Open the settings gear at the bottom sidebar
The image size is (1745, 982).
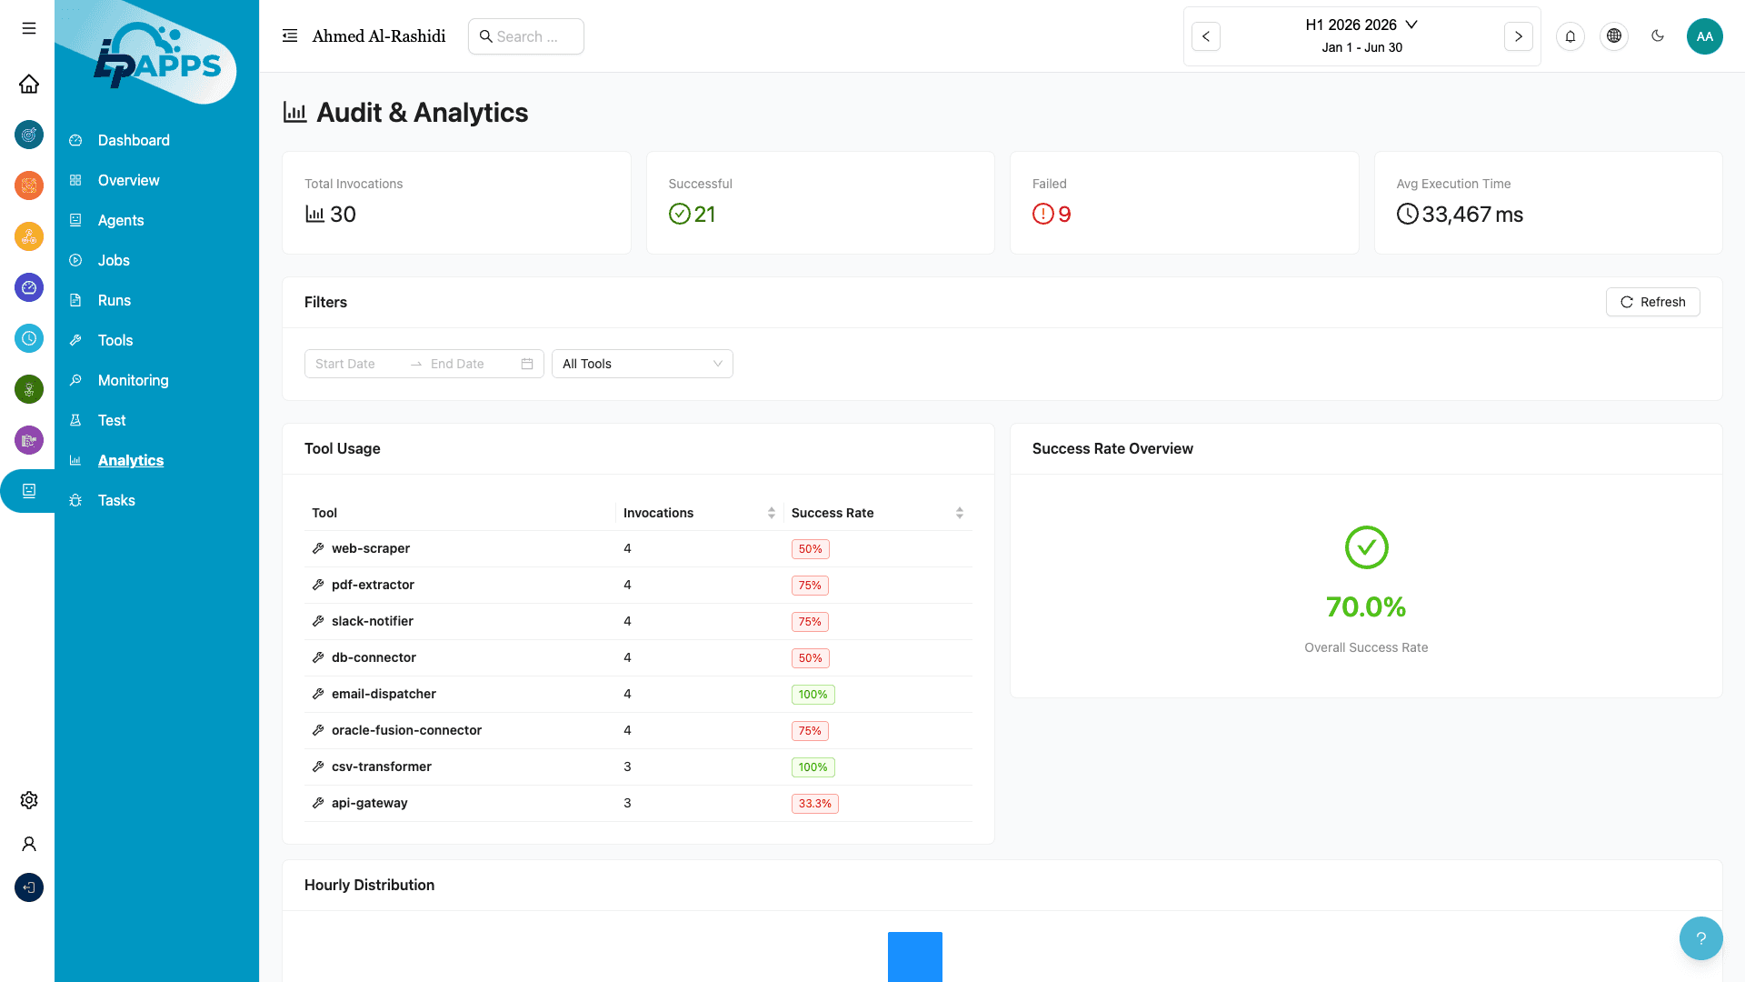pos(28,800)
